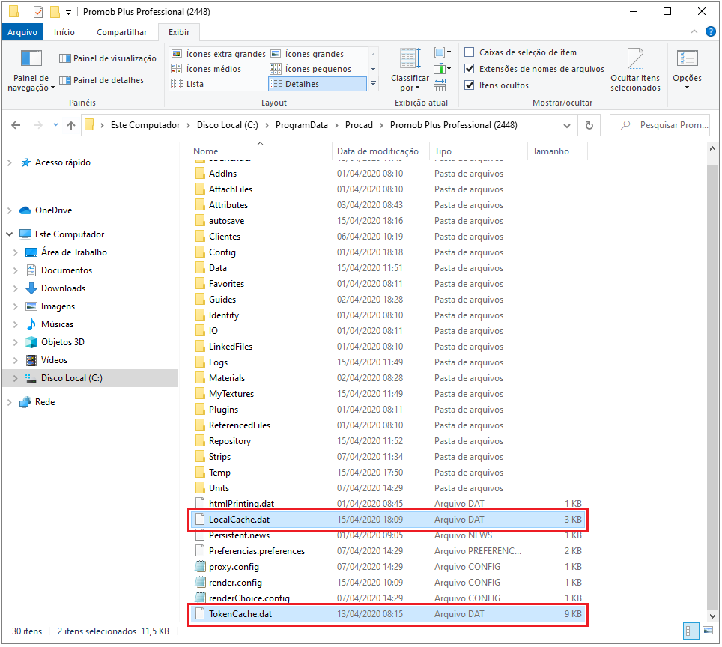Uncheck the Itens ocultos checkbox

[470, 85]
